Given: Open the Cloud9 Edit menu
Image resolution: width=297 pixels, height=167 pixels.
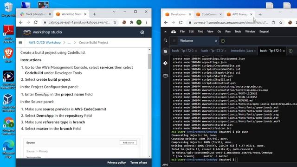Looking at the screenshot, I should coord(191,32).
